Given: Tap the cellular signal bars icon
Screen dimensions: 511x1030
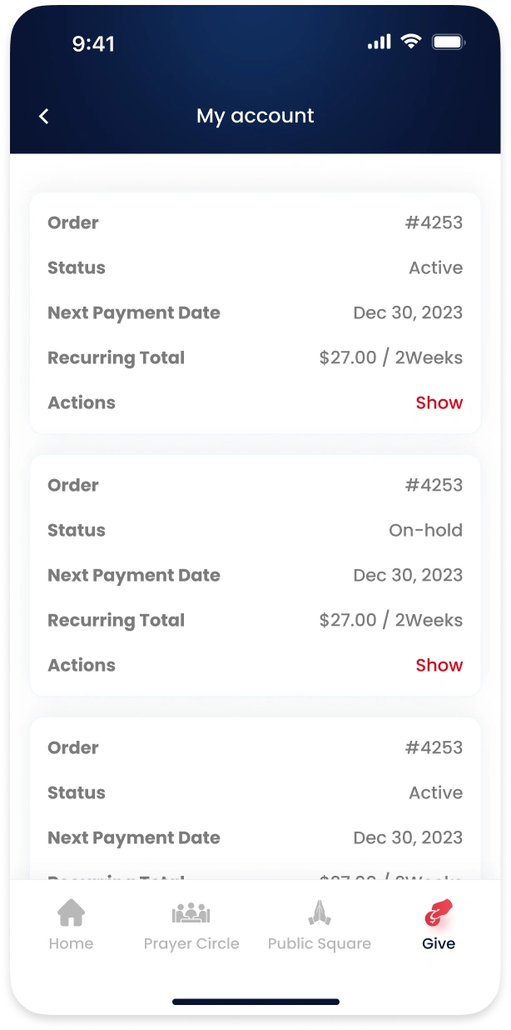Looking at the screenshot, I should pos(379,42).
